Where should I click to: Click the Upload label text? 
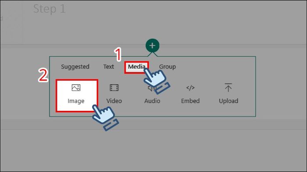tap(228, 101)
